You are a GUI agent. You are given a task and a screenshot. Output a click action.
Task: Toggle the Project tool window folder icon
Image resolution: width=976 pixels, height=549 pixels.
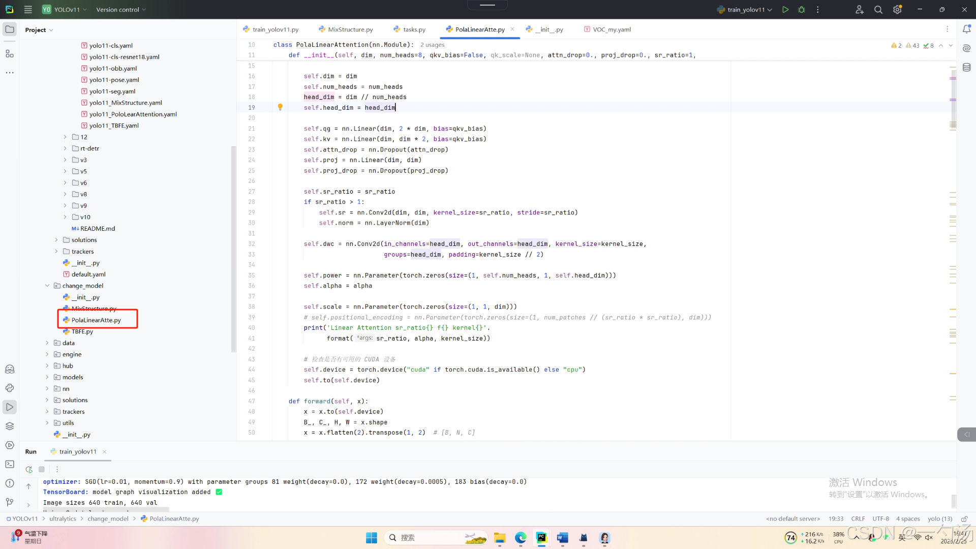coord(10,29)
